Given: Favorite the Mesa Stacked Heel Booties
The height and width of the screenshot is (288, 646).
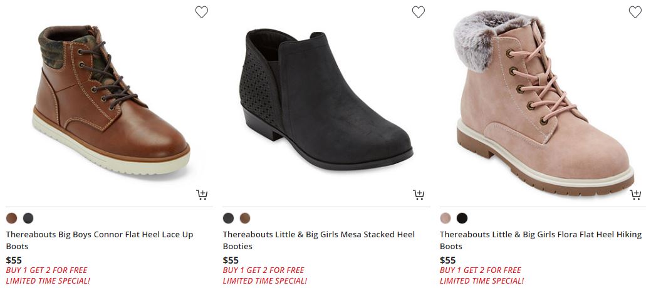Looking at the screenshot, I should click(418, 12).
